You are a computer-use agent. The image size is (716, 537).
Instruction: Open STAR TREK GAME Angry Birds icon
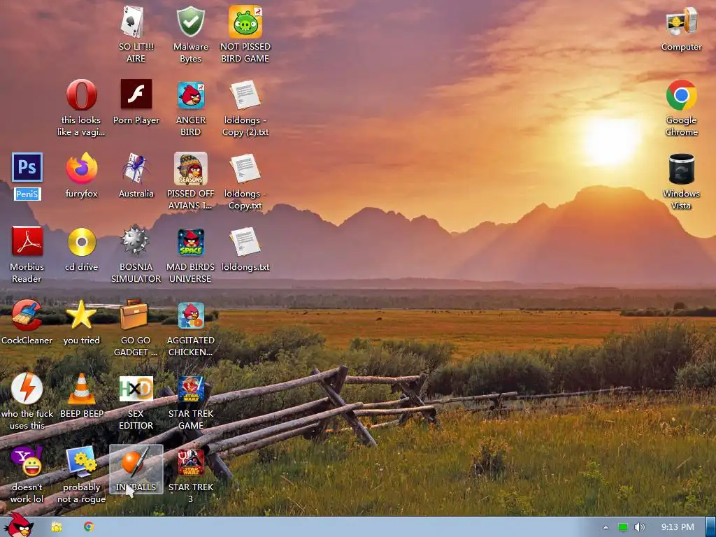tap(191, 389)
